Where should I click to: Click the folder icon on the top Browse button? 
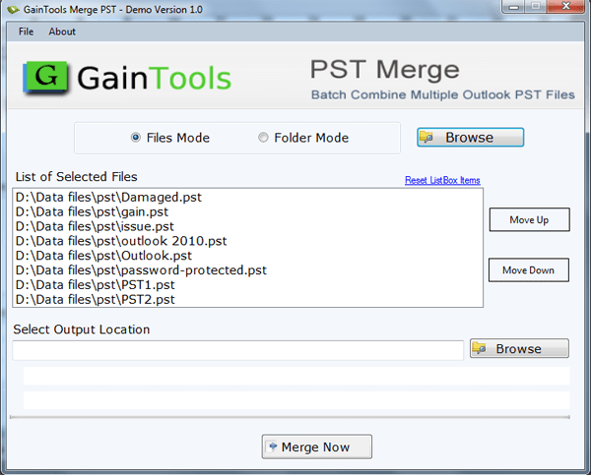click(x=429, y=138)
